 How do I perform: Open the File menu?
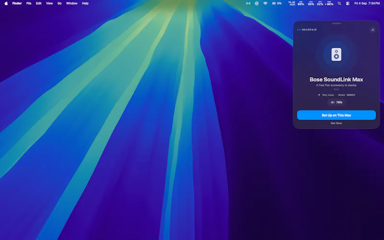coord(29,3)
